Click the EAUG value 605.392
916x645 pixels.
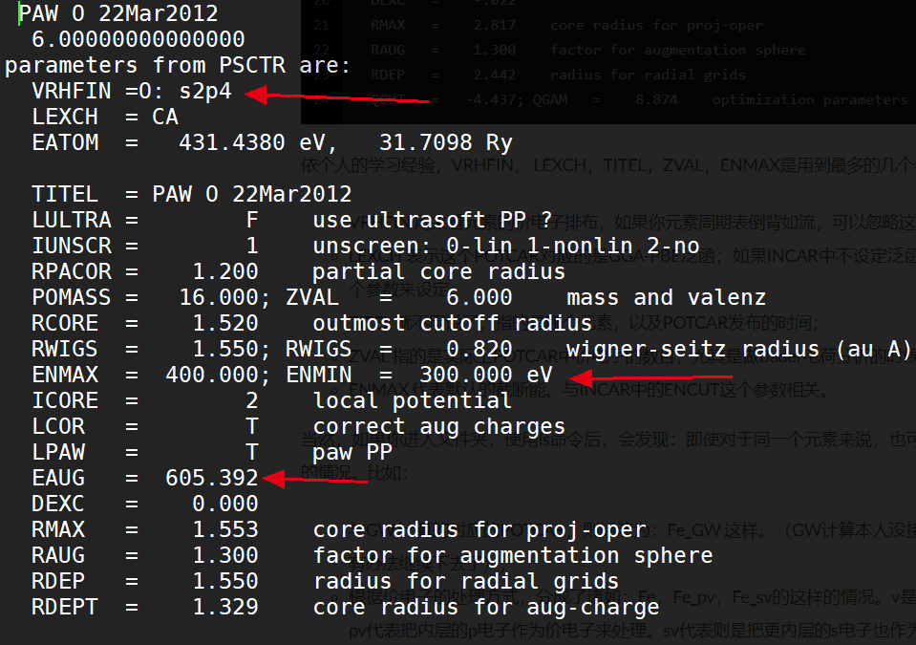pos(211,478)
